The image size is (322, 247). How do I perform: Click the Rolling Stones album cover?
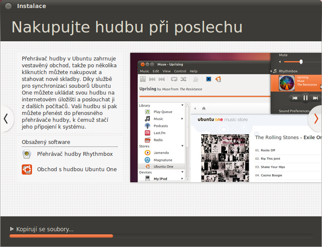pyautogui.click(x=225, y=158)
